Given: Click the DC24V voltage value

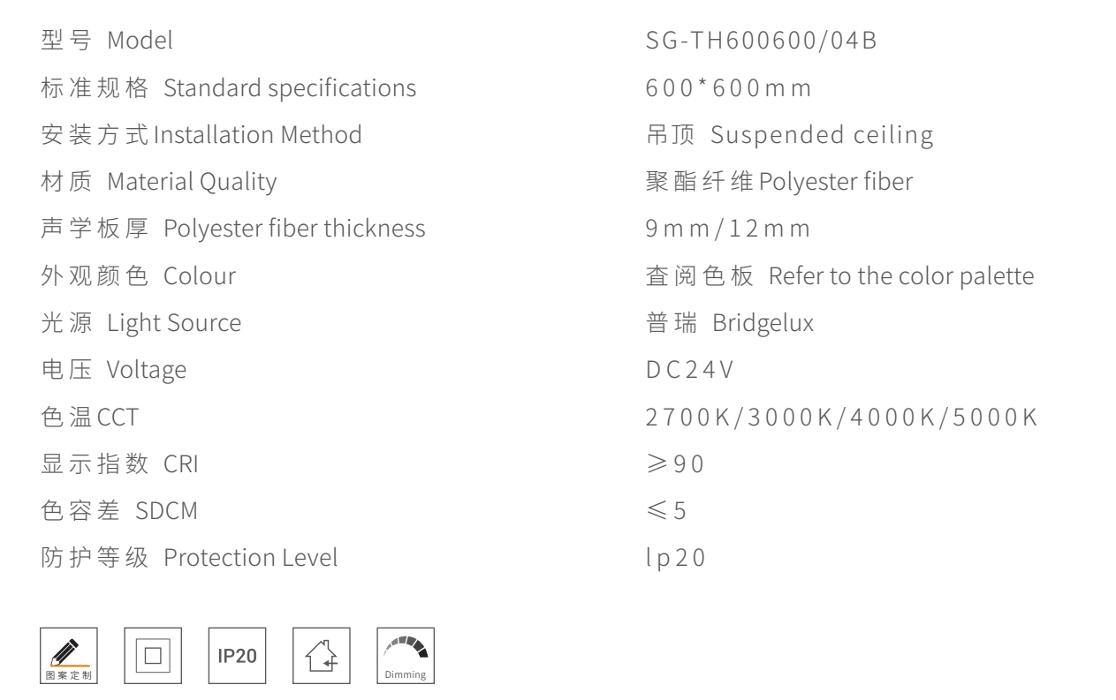Looking at the screenshot, I should [x=690, y=370].
